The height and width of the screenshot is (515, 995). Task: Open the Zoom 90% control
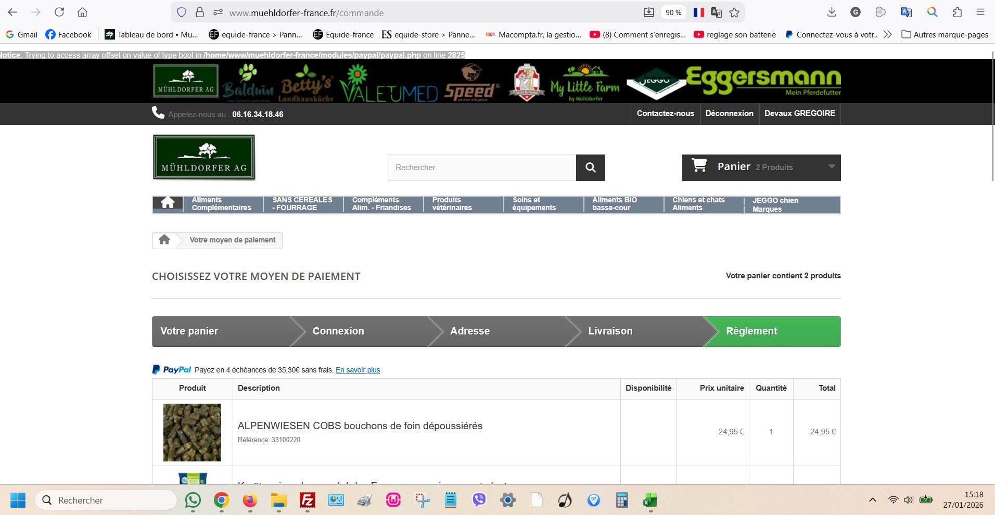coord(673,12)
